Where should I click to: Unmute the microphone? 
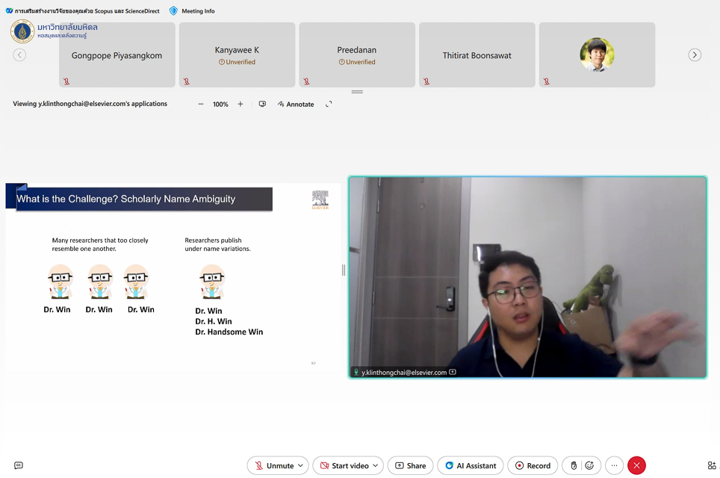click(273, 465)
